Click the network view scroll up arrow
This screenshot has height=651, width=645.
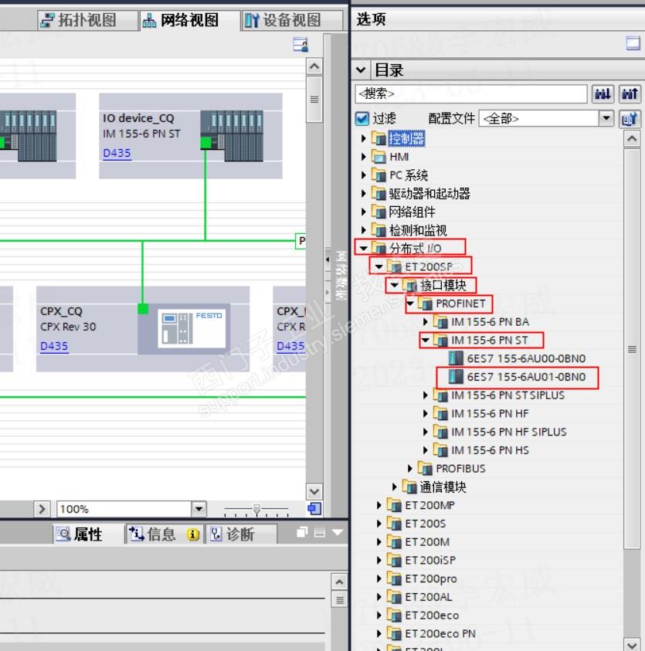tap(314, 66)
